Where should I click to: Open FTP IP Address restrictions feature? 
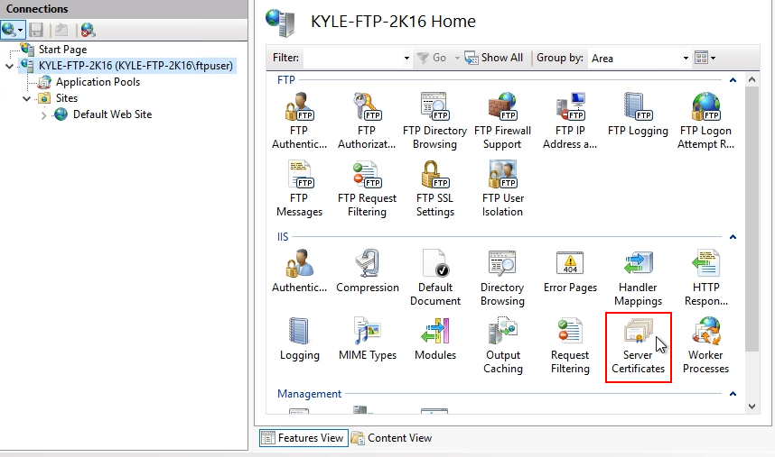click(570, 121)
